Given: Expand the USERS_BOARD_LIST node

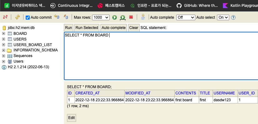Looking at the screenshot, I should 4,45.
